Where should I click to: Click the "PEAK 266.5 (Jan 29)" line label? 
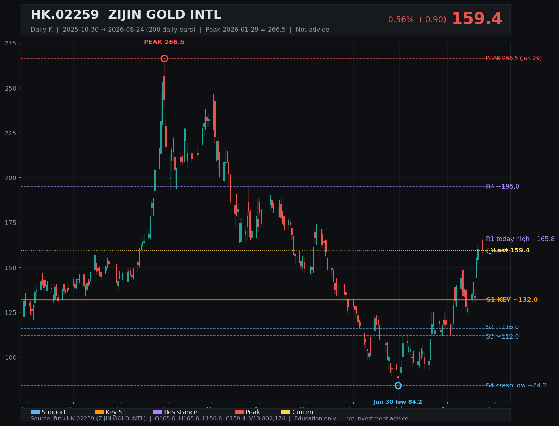514,58
